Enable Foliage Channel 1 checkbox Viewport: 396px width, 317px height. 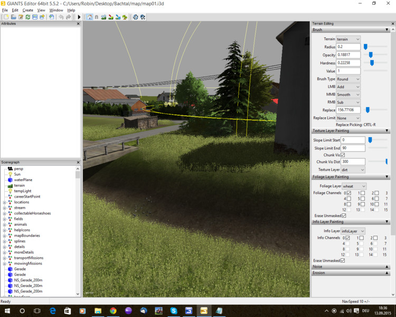362,193
